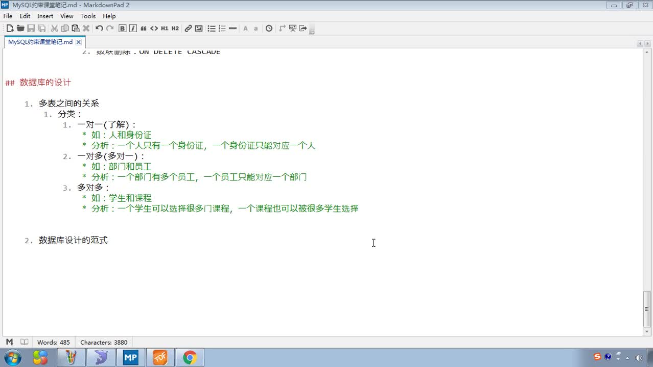Viewport: 653px width, 367px height.
Task: Insert an image with the picture icon
Action: 199,29
